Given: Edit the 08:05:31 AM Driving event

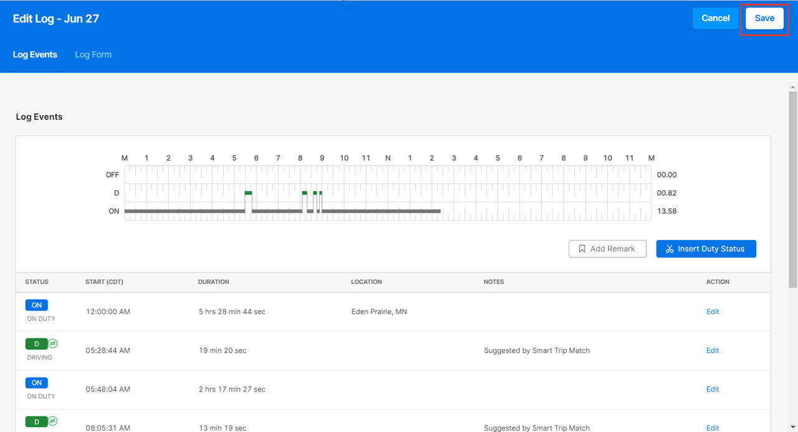Looking at the screenshot, I should [x=713, y=428].
